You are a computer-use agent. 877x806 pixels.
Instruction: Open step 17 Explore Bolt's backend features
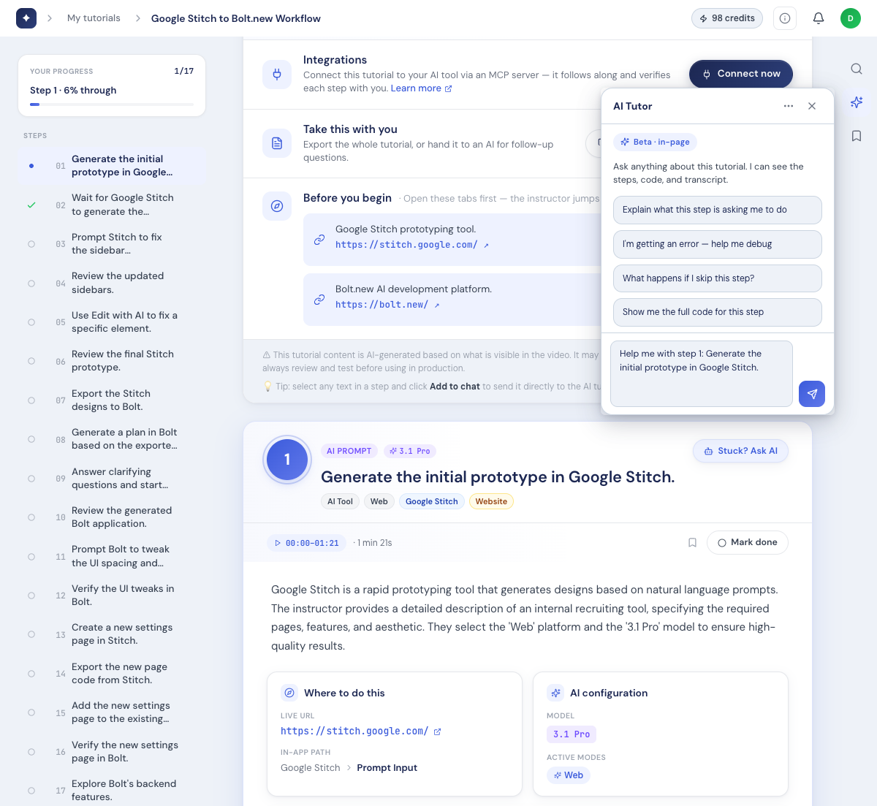pyautogui.click(x=112, y=790)
